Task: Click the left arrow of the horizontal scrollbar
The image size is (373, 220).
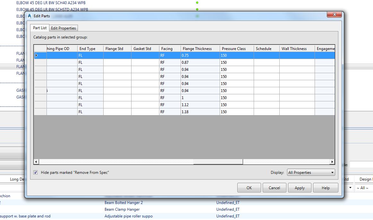Action: click(36, 162)
